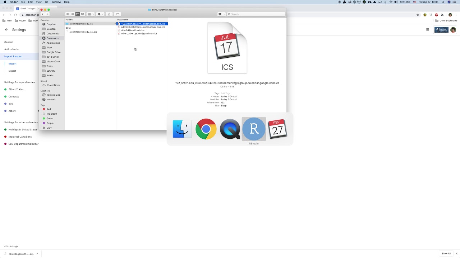Select addressbook#conta...endar.google.com.ics file

pyautogui.click(x=143, y=27)
